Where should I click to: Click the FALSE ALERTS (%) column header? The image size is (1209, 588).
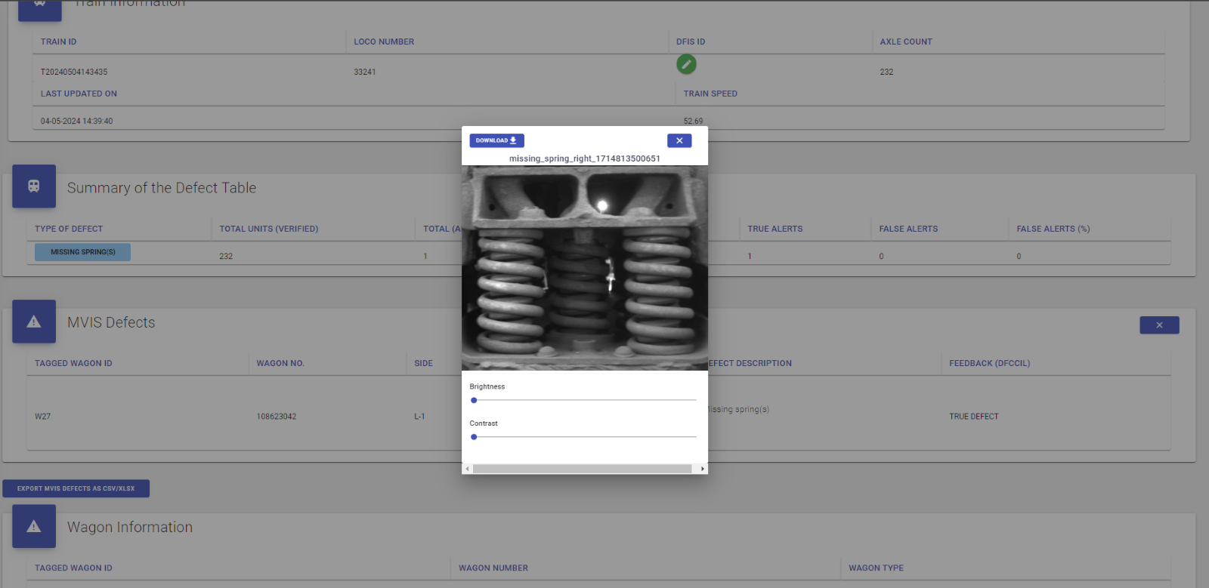tap(1053, 229)
